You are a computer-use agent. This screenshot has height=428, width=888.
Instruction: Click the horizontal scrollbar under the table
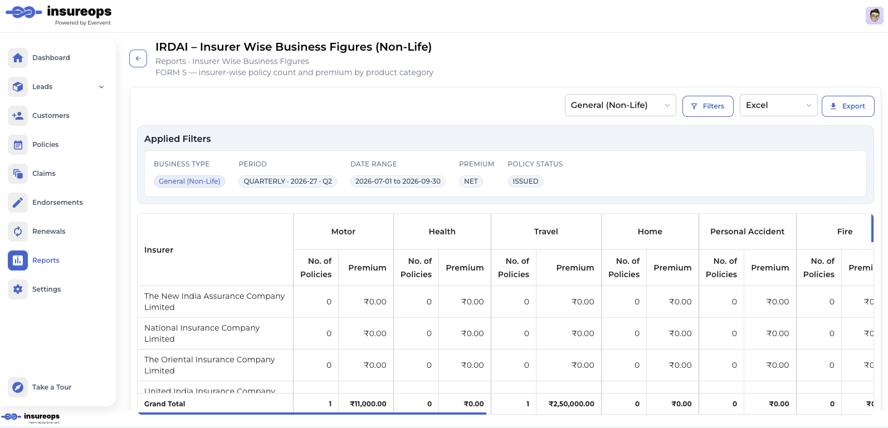[x=312, y=414]
